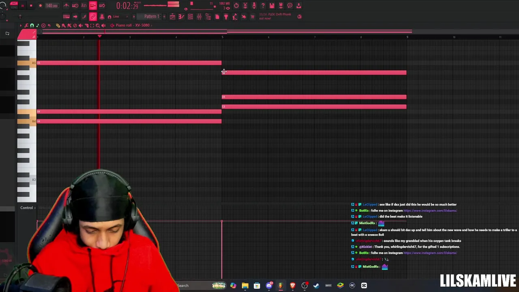Screen dimensions: 519x292
Task: Open the audio editor scissors icon
Action: [x=245, y=5]
